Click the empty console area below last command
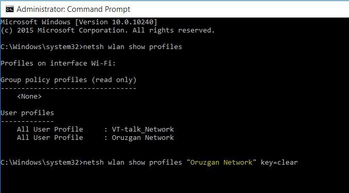349x193 pixels. coord(174,180)
